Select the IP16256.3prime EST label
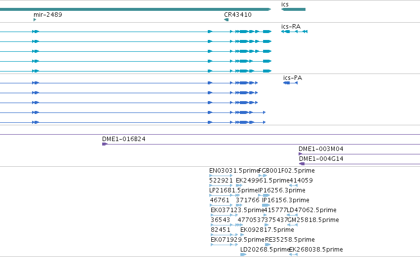Viewport: 420px width, 257px height. click(281, 190)
